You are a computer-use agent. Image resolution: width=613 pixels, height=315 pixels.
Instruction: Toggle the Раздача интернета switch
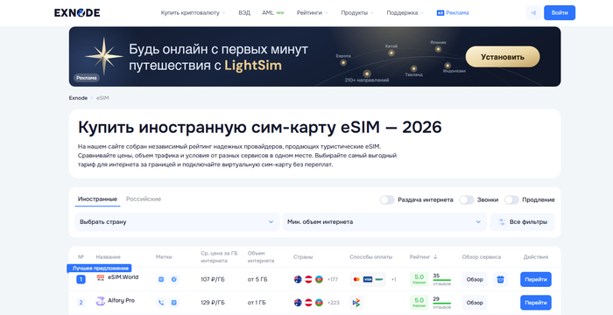(387, 199)
